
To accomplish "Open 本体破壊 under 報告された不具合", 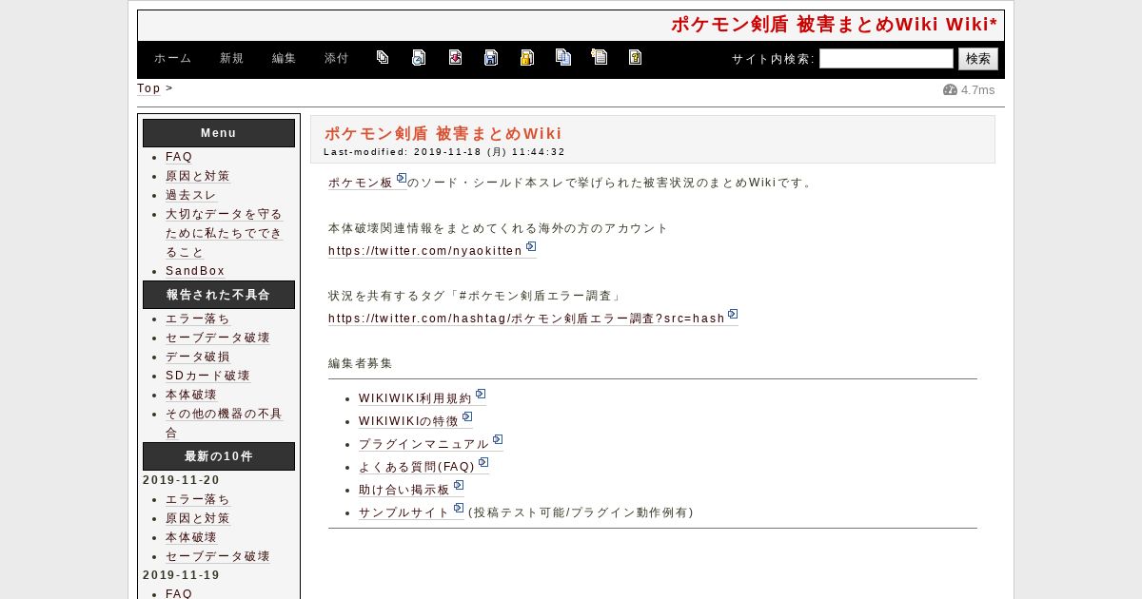I will point(191,395).
